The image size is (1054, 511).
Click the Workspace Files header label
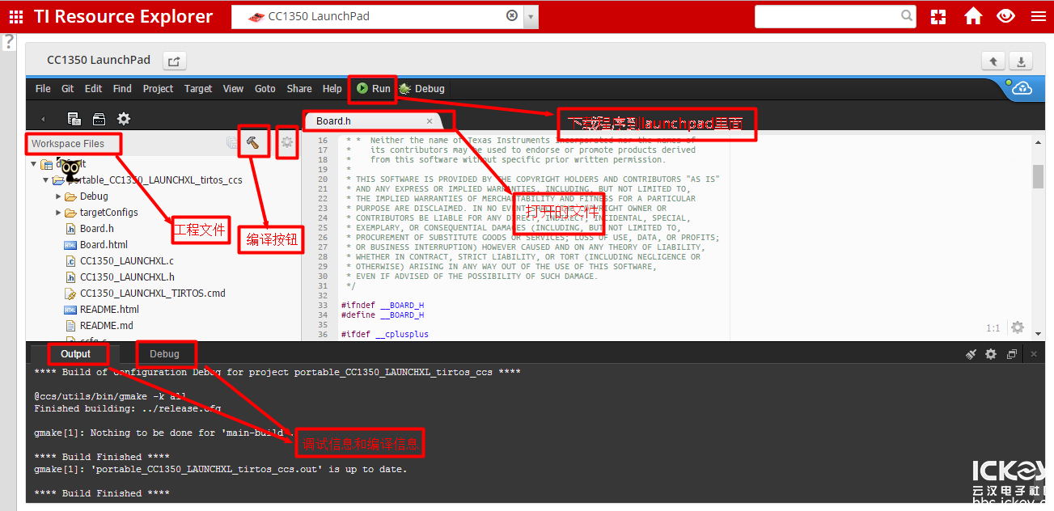(x=68, y=144)
